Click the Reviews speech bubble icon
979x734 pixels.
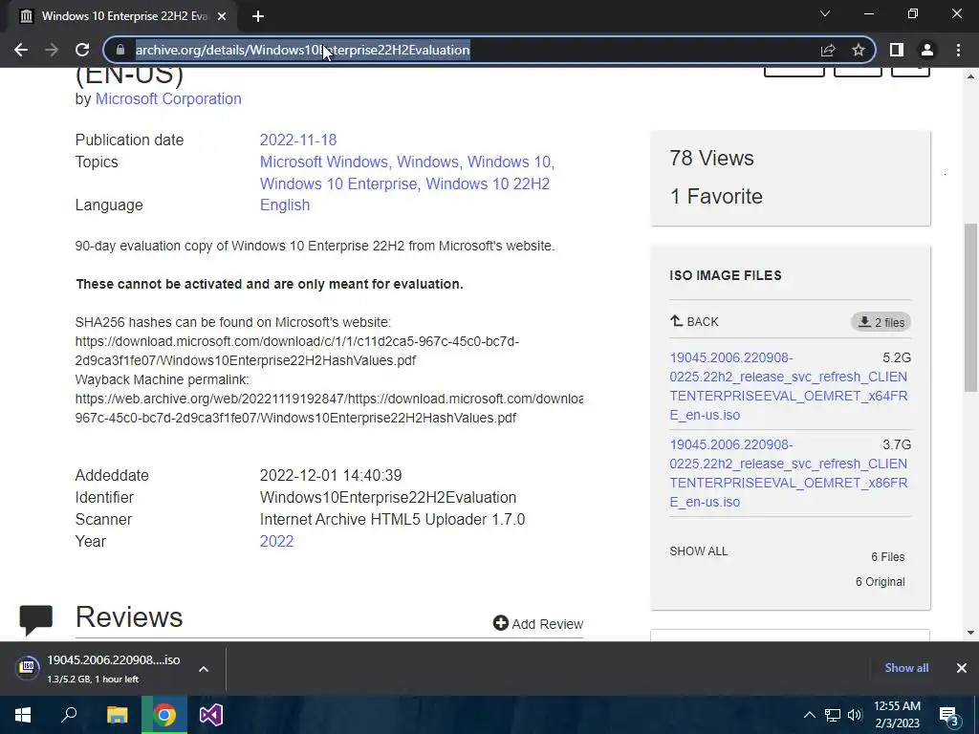tap(36, 619)
